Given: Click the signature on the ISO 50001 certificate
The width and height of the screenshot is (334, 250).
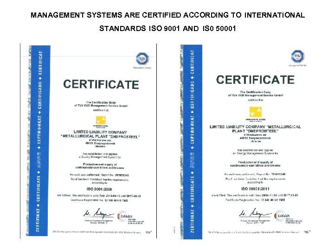Looking at the screenshot, I should (255, 213).
